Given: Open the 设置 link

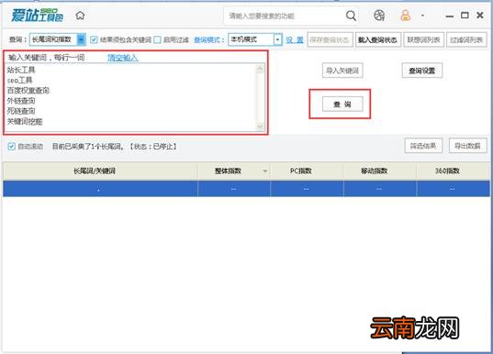Looking at the screenshot, I should click(x=295, y=39).
